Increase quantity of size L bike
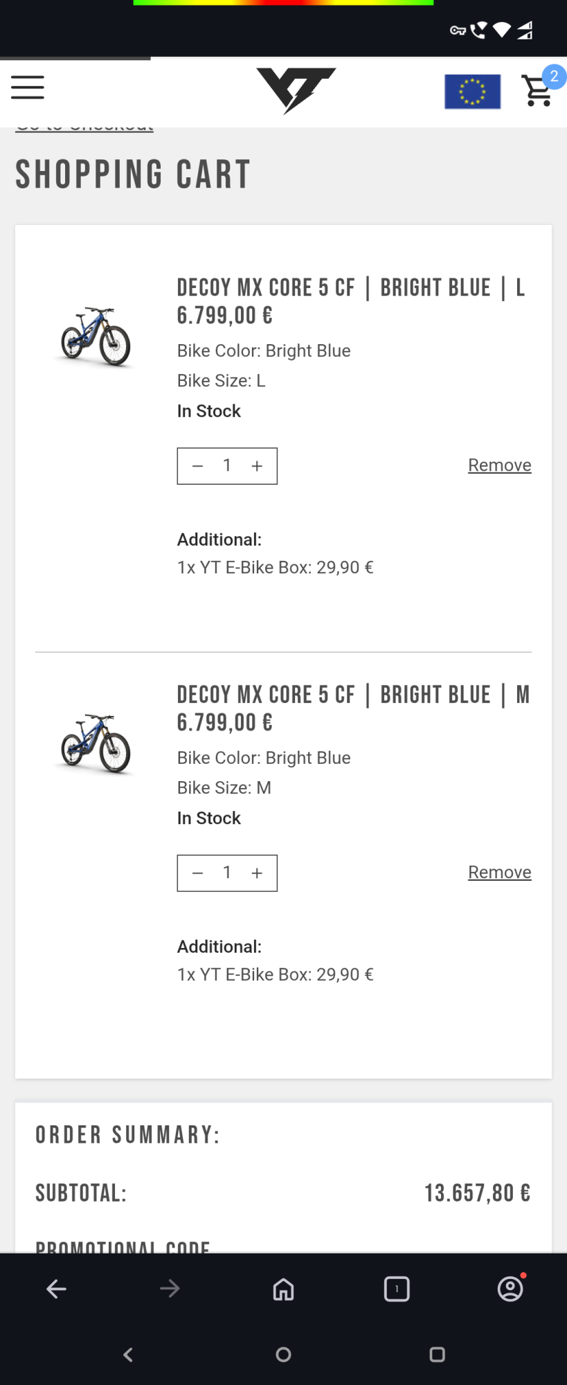The width and height of the screenshot is (567, 1385). coord(257,466)
